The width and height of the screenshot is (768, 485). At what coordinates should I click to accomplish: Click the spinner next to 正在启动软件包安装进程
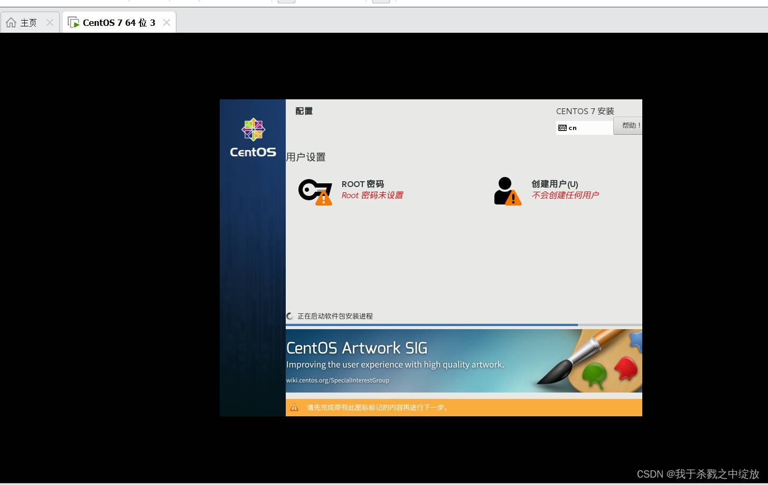coord(290,316)
